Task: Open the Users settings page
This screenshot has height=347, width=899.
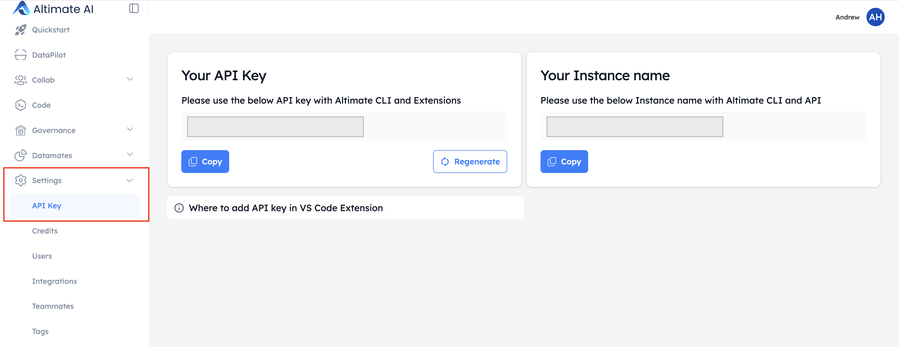Action: (42, 256)
